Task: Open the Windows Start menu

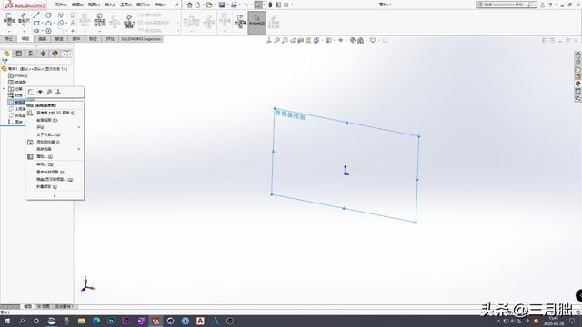Action: pyautogui.click(x=7, y=321)
